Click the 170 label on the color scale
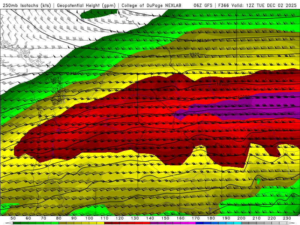The width and height of the screenshot is (300, 225). (196, 218)
